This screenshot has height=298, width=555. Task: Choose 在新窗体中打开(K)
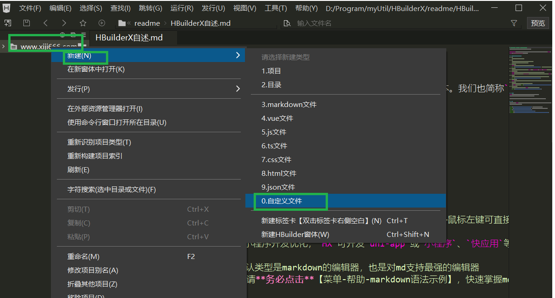(x=148, y=69)
